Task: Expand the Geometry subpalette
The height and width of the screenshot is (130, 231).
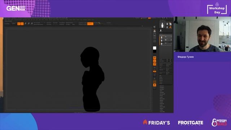Action: click(x=162, y=86)
